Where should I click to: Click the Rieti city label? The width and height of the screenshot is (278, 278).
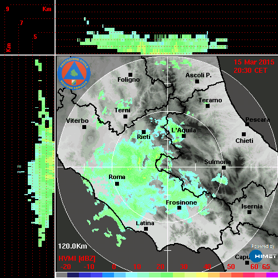pyautogui.click(x=143, y=137)
